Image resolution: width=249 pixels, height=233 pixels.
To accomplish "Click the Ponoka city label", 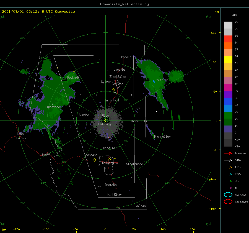I will point(126,57).
